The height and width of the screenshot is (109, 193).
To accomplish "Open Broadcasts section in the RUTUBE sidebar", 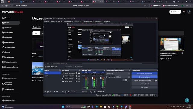I will [9, 32].
